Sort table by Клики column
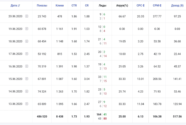The image size is (186, 125). tap(60, 6)
